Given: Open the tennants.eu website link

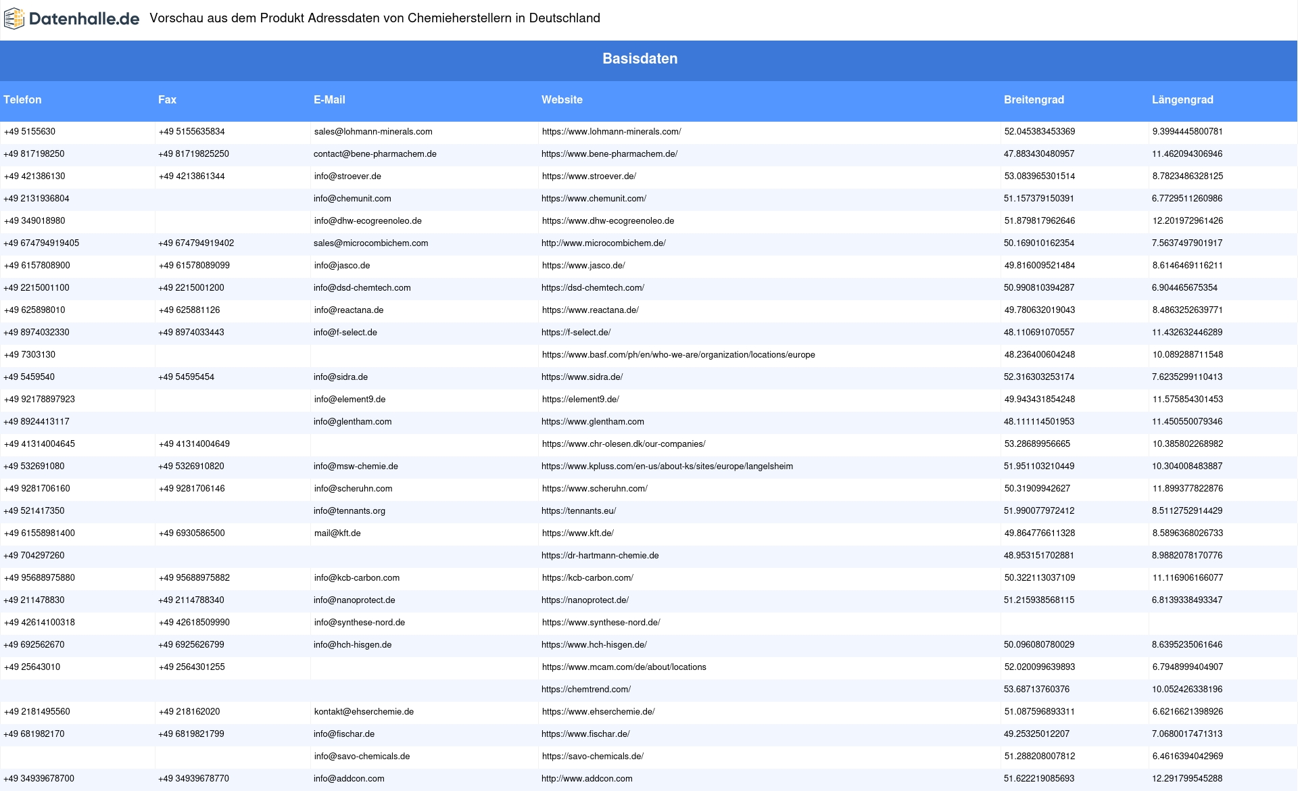Looking at the screenshot, I should tap(579, 511).
